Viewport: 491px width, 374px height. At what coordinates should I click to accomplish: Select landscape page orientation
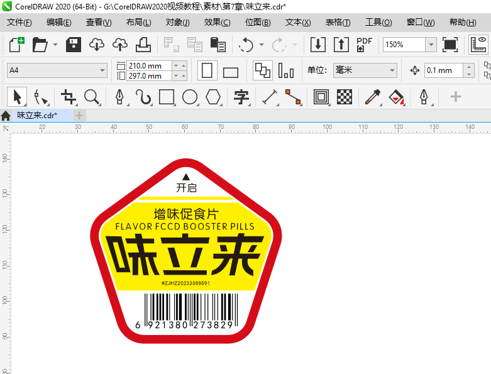click(231, 72)
